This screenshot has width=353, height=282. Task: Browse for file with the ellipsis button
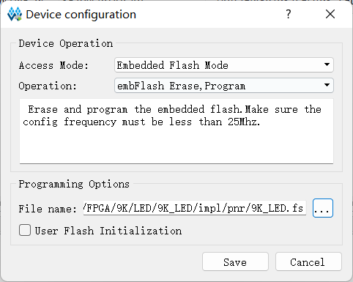pos(323,208)
